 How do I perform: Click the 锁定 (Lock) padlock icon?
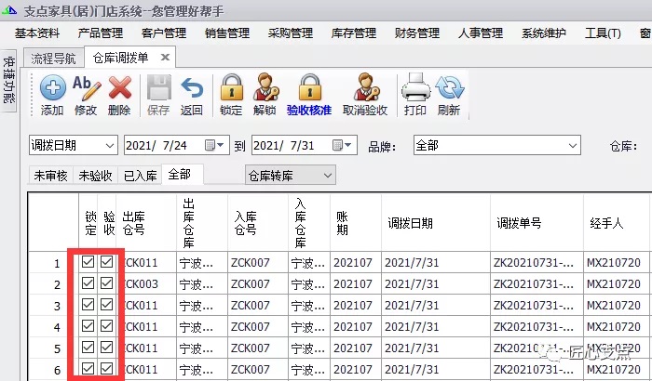[231, 89]
